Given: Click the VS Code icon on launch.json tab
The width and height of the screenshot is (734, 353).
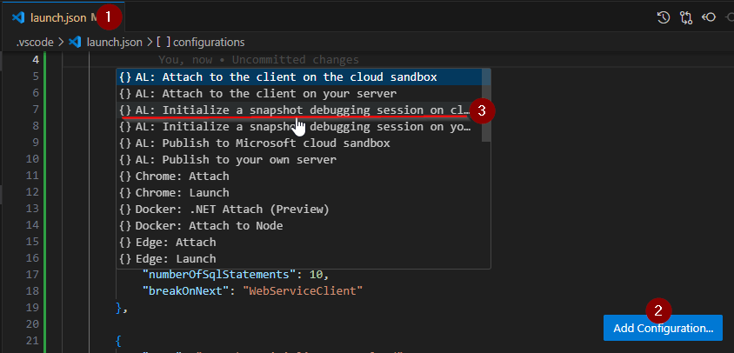Looking at the screenshot, I should click(x=17, y=17).
